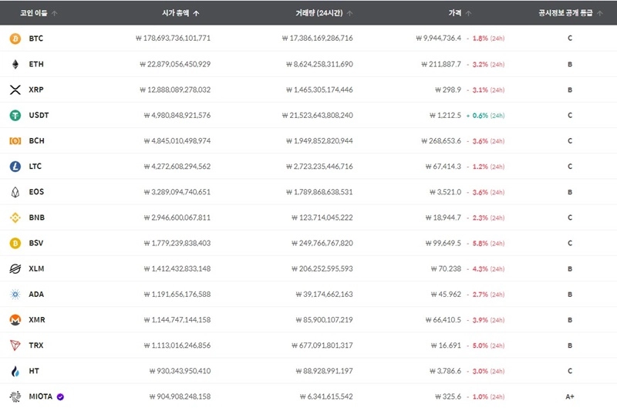Open the BNB coin name link
617x408 pixels.
[x=36, y=217]
